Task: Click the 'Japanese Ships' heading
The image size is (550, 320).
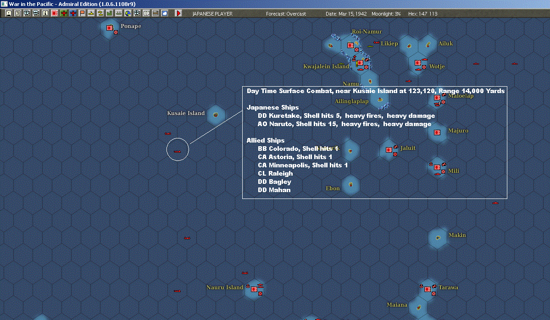Action: point(272,108)
